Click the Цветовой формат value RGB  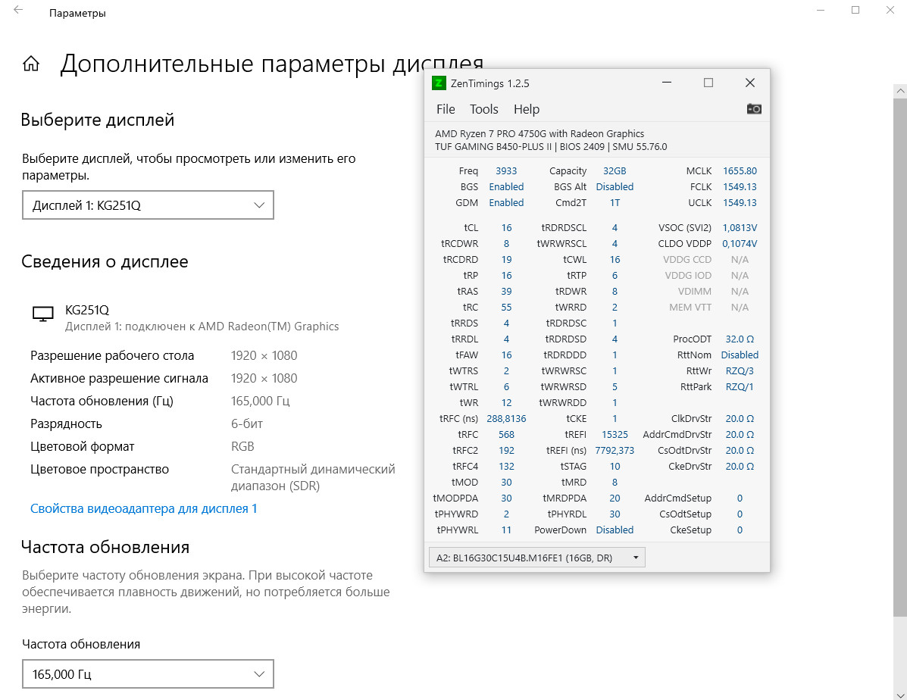tap(242, 447)
